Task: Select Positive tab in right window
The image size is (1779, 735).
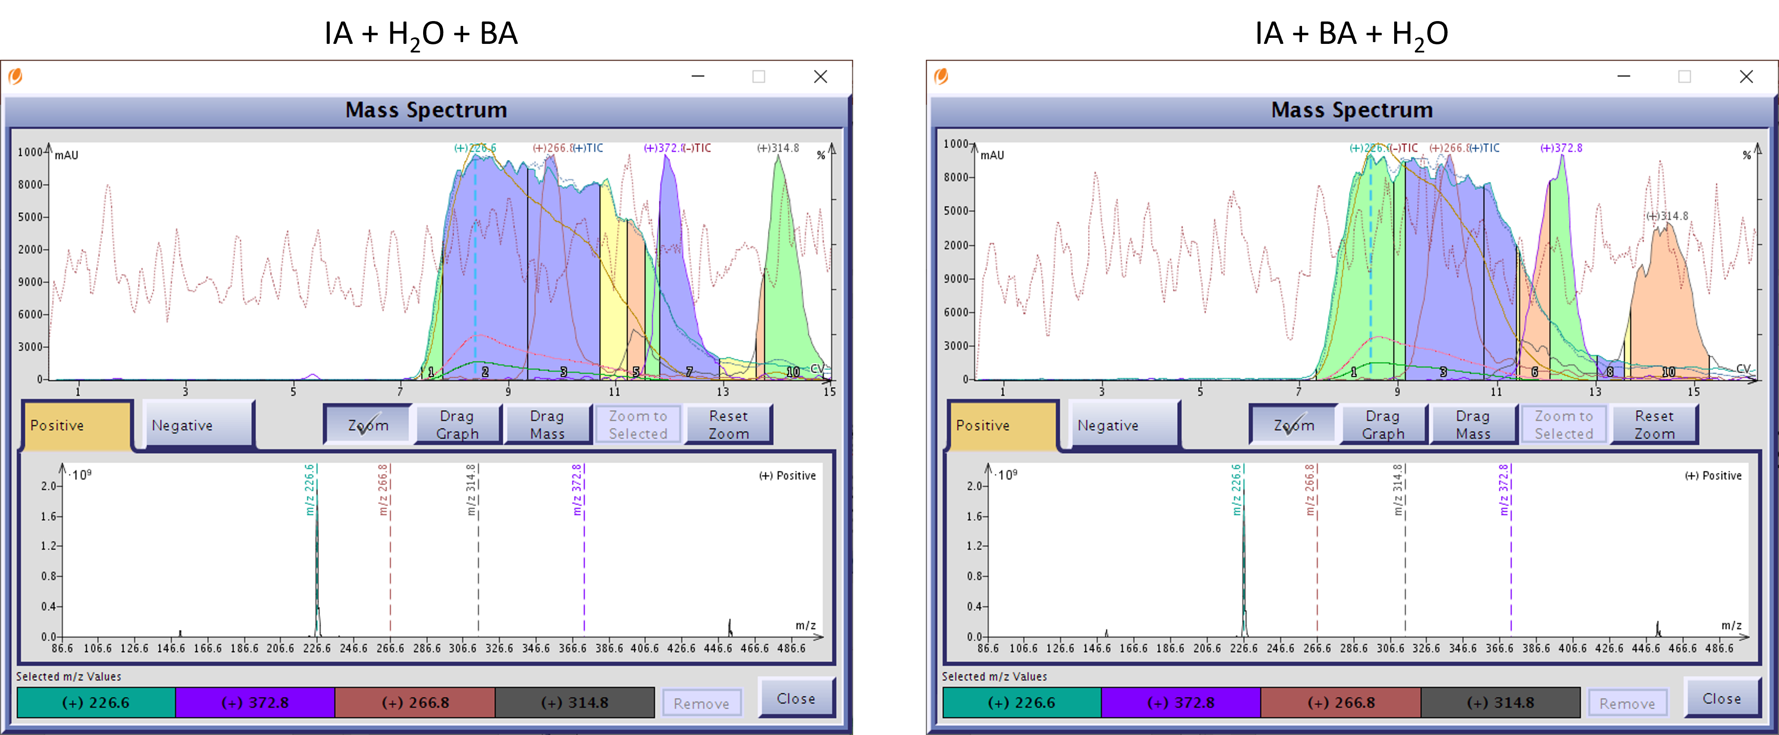Action: tap(1002, 425)
